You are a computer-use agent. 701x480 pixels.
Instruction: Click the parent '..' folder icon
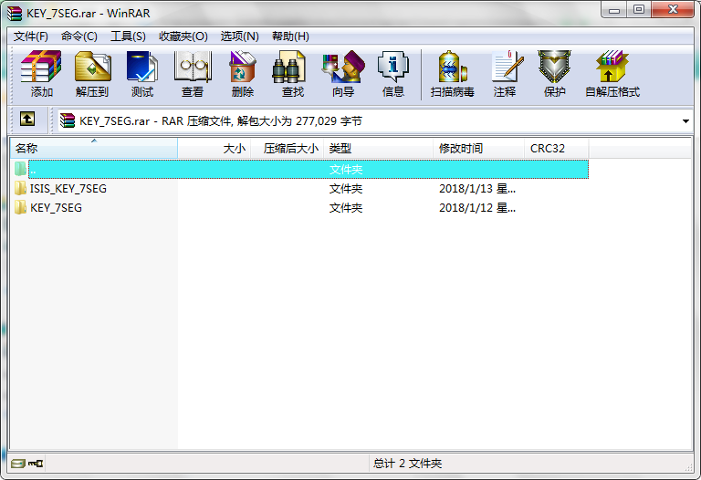pos(20,169)
